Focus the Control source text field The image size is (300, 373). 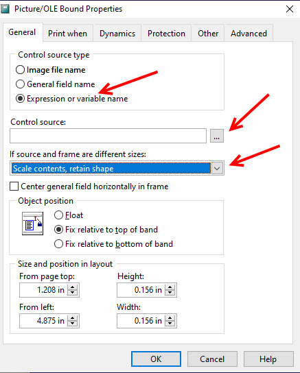pyautogui.click(x=108, y=136)
